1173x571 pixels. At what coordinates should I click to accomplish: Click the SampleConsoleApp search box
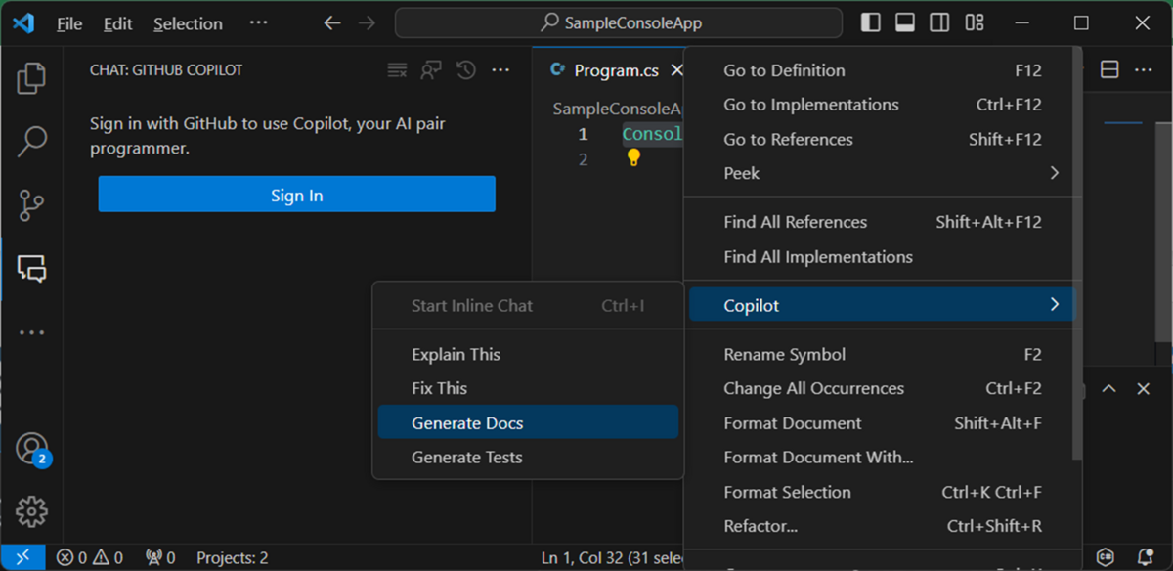(x=619, y=22)
